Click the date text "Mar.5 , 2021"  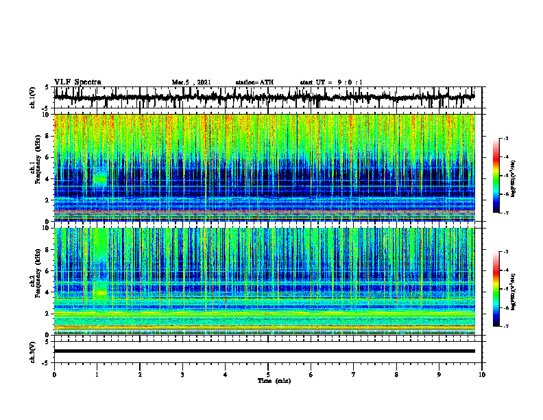click(x=191, y=82)
